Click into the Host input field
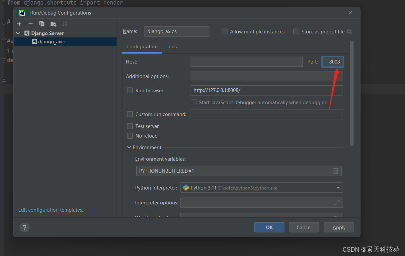Image resolution: width=405 pixels, height=256 pixels. click(247, 62)
